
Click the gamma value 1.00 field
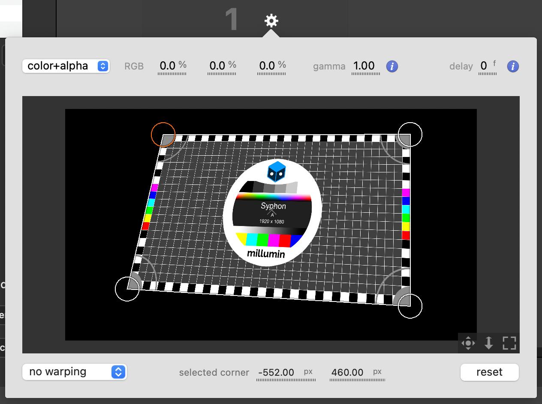[364, 66]
